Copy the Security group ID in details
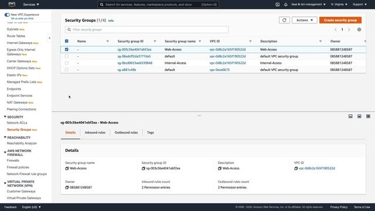This screenshot has width=375, height=211. [143, 168]
